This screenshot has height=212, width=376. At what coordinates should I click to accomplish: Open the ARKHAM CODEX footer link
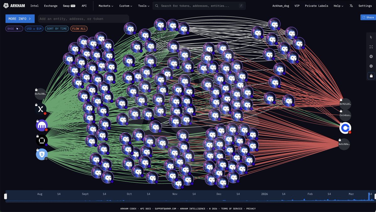[x=128, y=209]
